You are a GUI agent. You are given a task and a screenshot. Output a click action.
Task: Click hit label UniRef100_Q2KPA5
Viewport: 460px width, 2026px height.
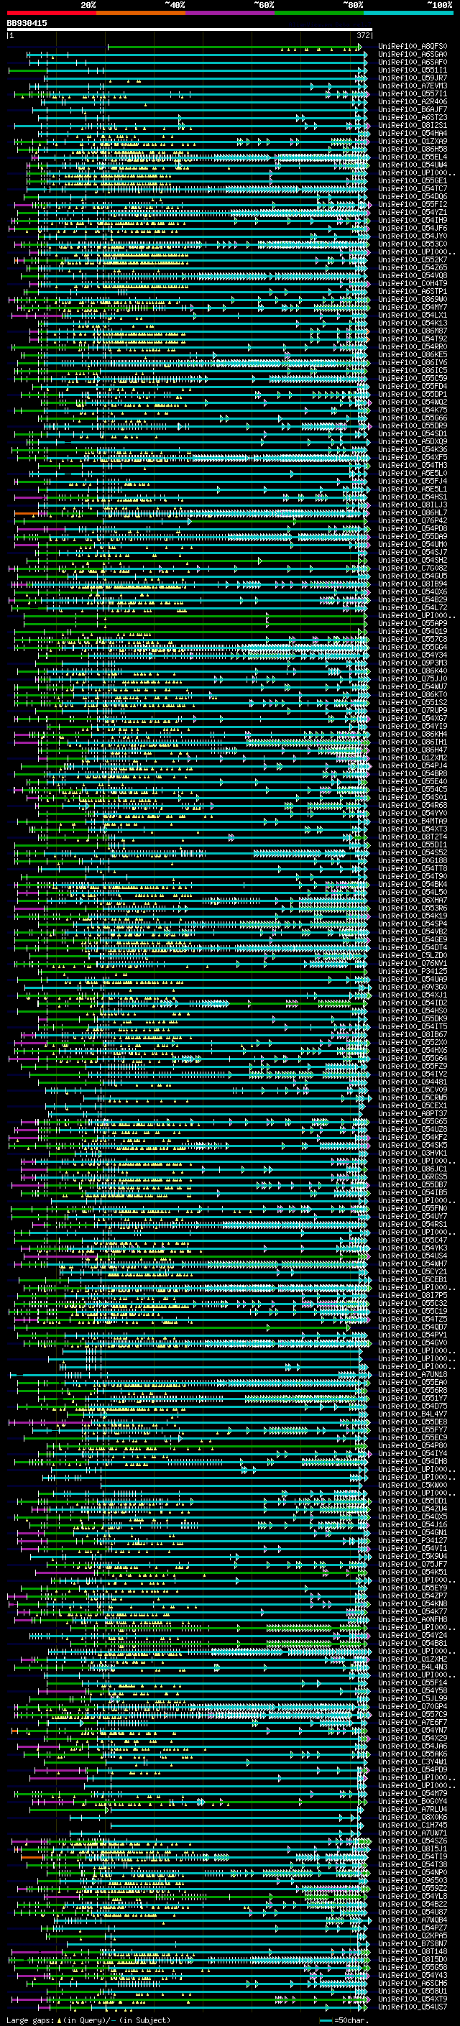click(412, 1935)
